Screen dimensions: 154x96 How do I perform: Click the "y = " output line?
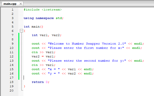(63, 74)
